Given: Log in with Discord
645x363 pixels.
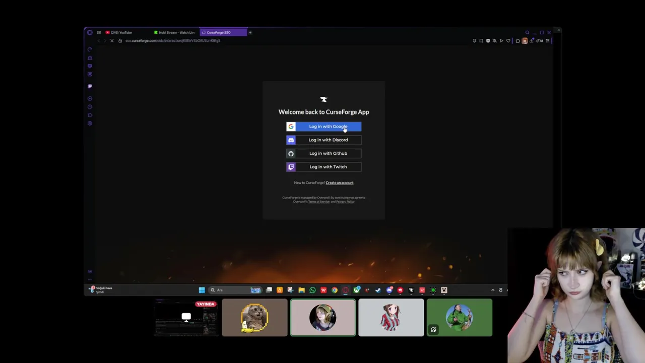Looking at the screenshot, I should (324, 140).
